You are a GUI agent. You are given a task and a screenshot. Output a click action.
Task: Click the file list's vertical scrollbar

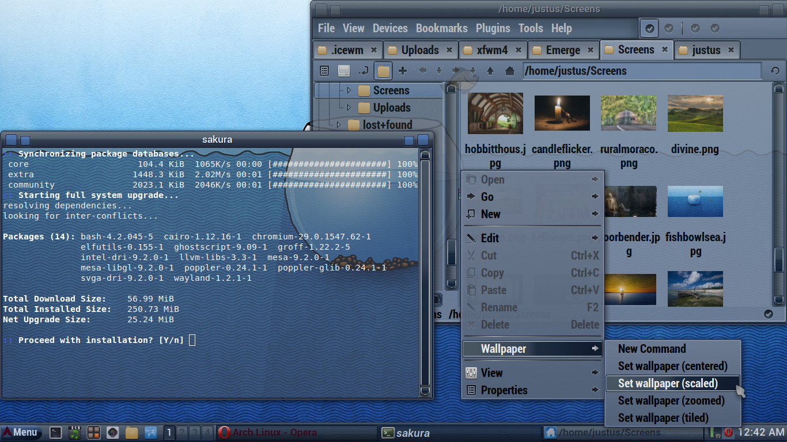tap(778, 194)
